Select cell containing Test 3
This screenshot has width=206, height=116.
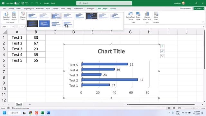point(17,49)
